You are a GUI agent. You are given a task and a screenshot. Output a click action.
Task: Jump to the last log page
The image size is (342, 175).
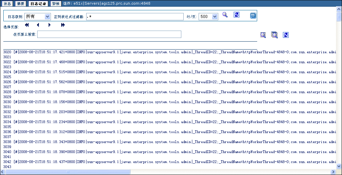[x=63, y=25]
